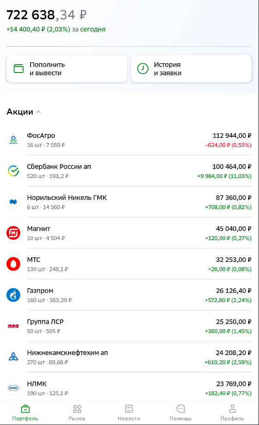This screenshot has width=259, height=425.
Task: Tap the total balance 722 638,34 ₽
Action: tap(46, 15)
